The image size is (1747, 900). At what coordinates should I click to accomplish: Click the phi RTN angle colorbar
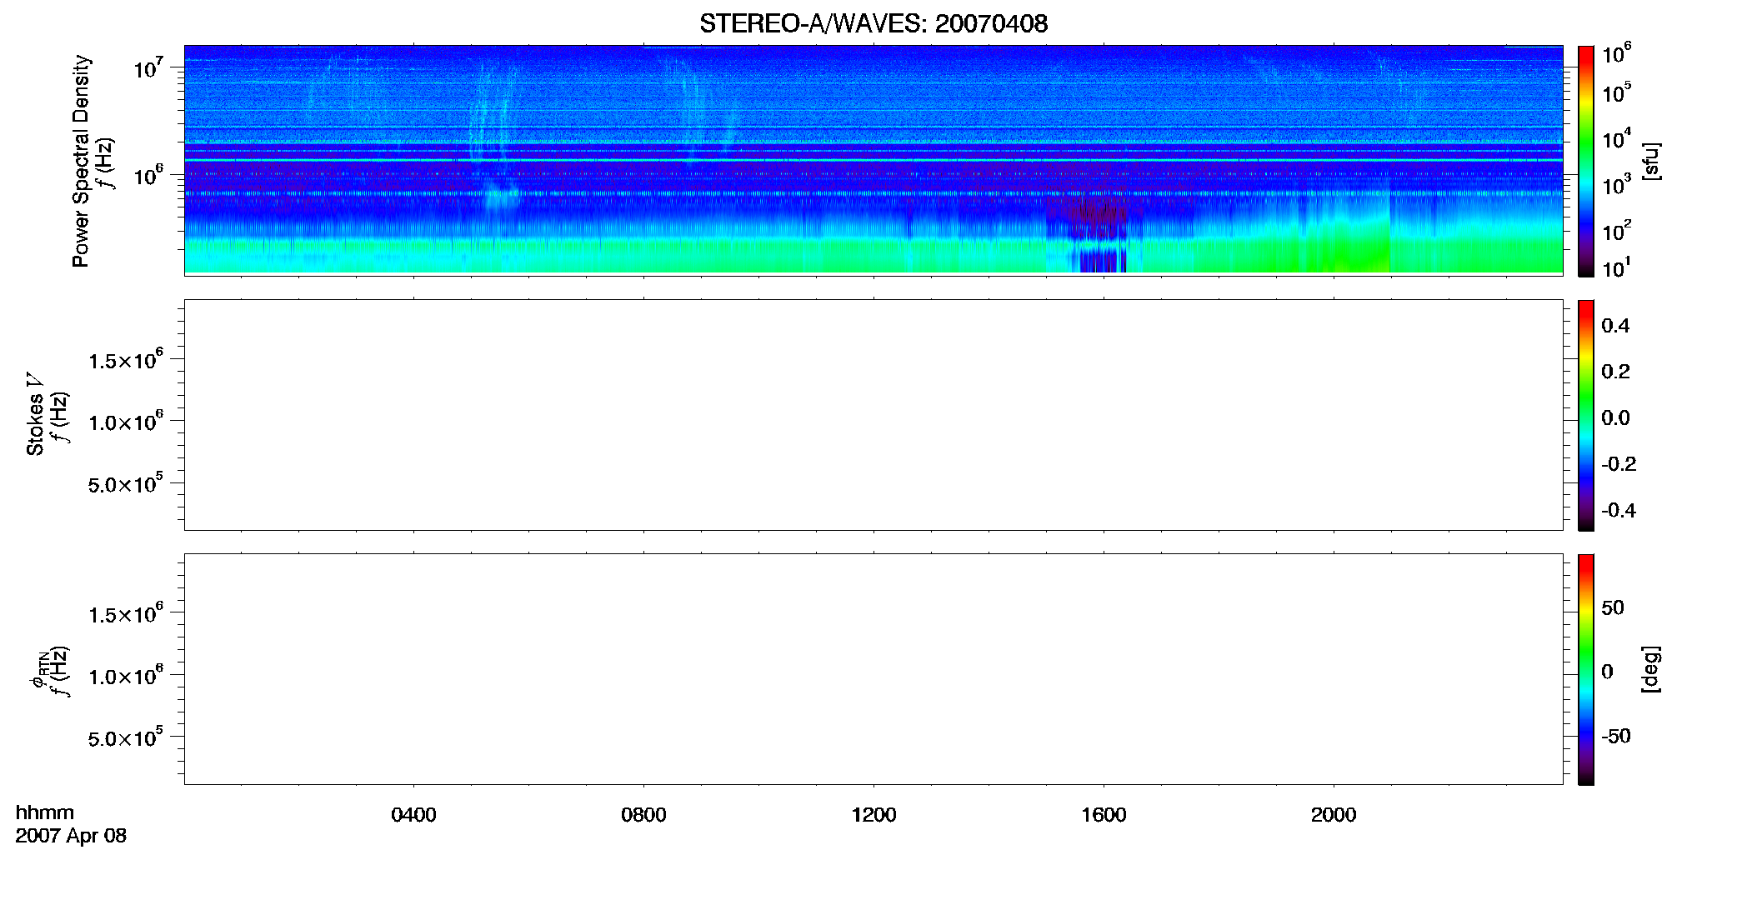pos(1585,669)
